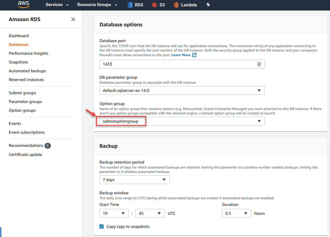Click the Database port spinner arrows

[x=259, y=64]
